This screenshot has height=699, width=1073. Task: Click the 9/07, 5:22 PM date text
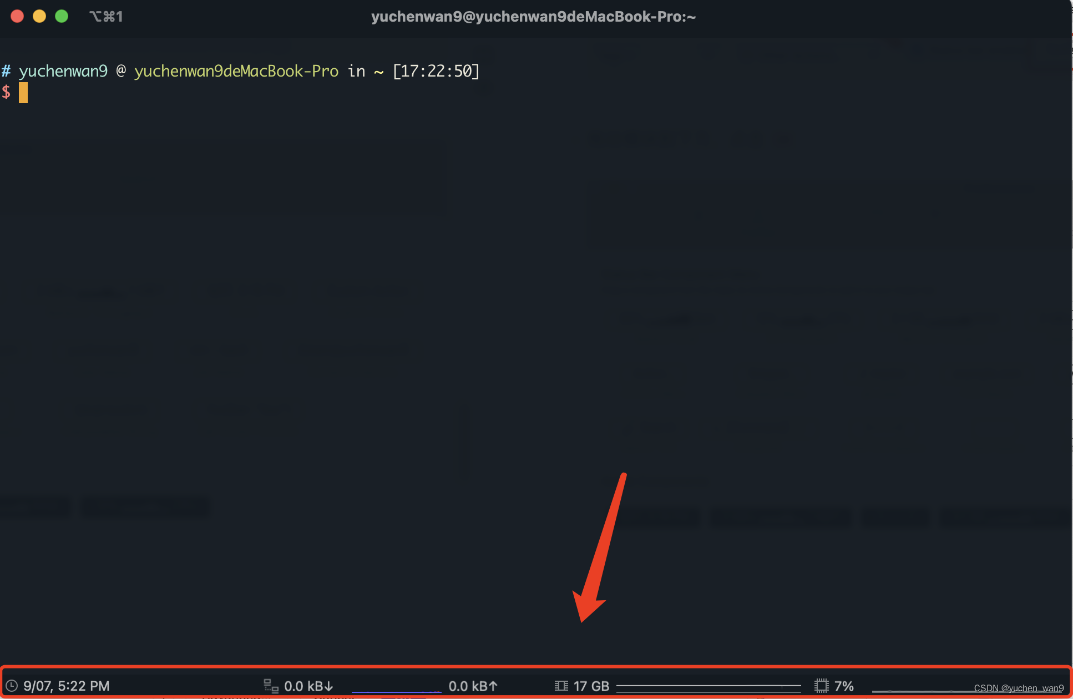67,686
